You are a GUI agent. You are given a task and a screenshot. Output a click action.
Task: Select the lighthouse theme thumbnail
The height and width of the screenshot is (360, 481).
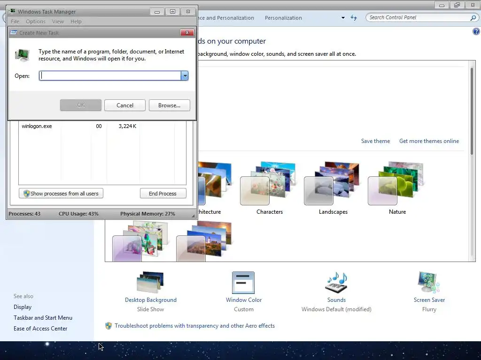point(204,242)
